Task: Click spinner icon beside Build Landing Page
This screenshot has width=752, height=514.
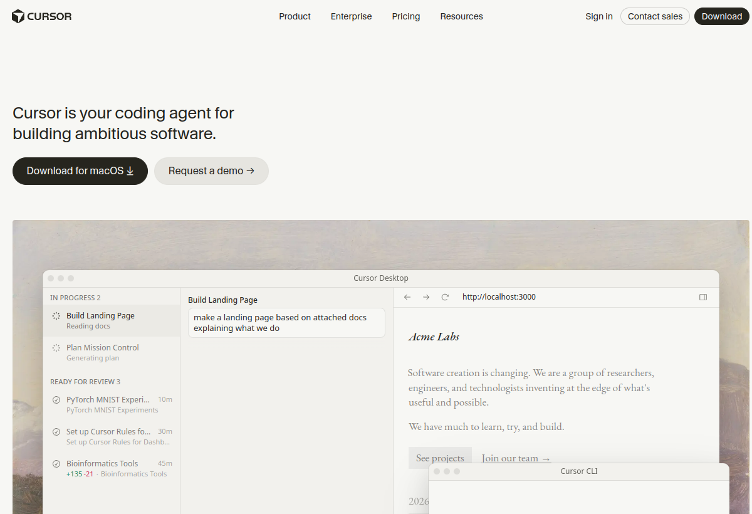Action: coord(56,316)
